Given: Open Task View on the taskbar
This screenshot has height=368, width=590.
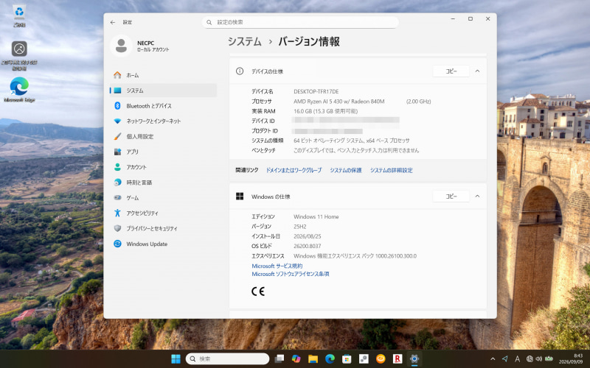Looking at the screenshot, I should click(x=280, y=359).
